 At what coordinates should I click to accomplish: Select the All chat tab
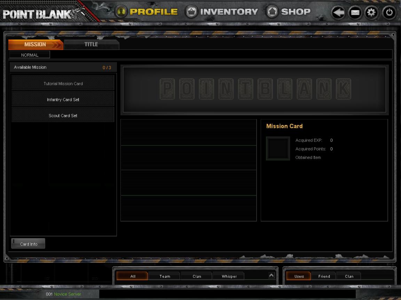[x=133, y=276]
